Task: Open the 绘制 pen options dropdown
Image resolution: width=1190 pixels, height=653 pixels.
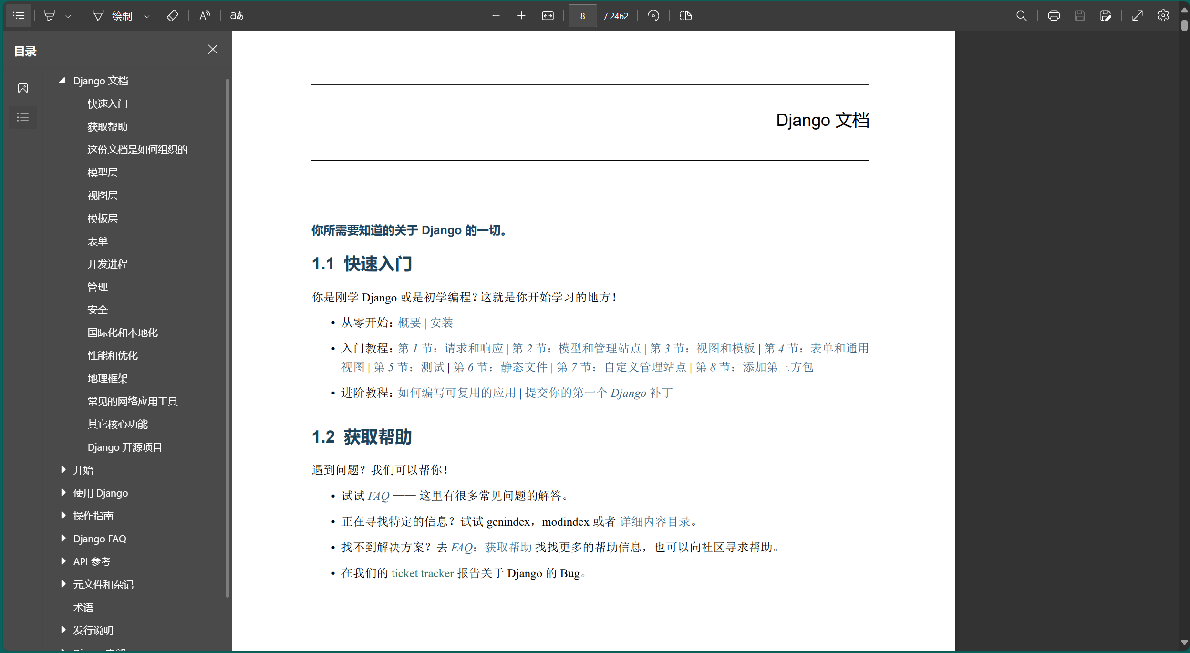Action: coord(147,16)
